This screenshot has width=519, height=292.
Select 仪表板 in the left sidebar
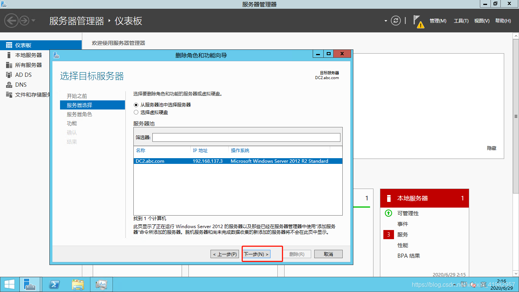(x=41, y=45)
